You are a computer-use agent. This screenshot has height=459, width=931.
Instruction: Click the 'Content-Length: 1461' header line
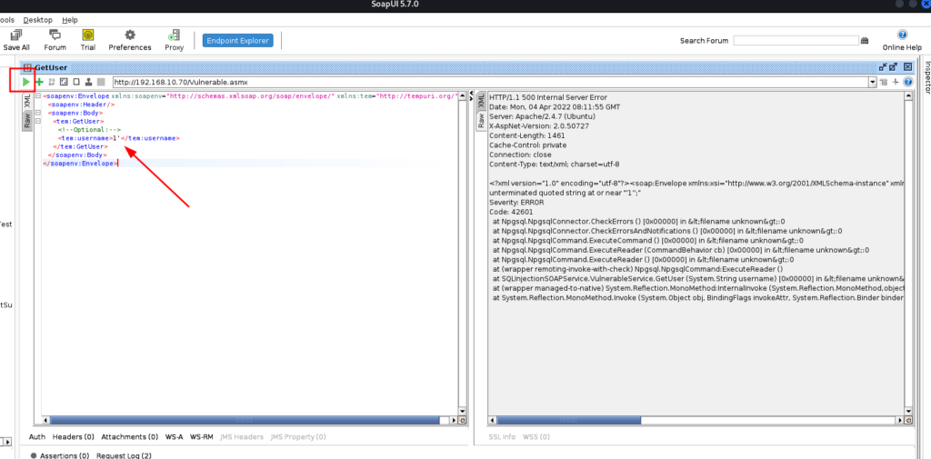(525, 135)
